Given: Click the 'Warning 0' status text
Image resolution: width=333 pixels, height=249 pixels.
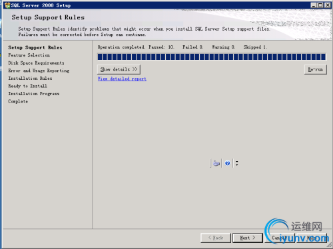Looking at the screenshot, I should point(224,47).
